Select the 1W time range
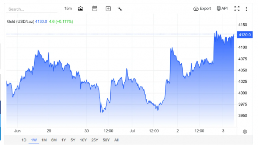The width and height of the screenshot is (258, 145). click(x=34, y=140)
